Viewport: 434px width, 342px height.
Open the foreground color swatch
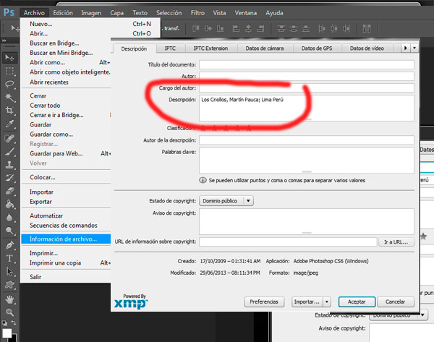tap(7, 333)
